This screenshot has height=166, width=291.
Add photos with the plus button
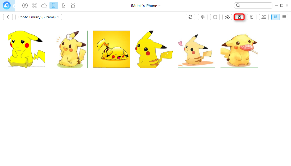click(x=215, y=17)
